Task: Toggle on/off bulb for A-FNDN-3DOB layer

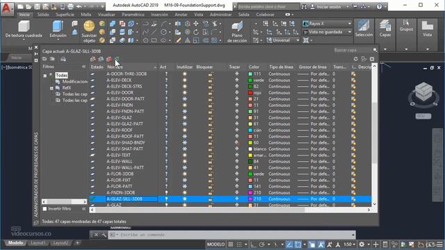Action: [x=166, y=193]
